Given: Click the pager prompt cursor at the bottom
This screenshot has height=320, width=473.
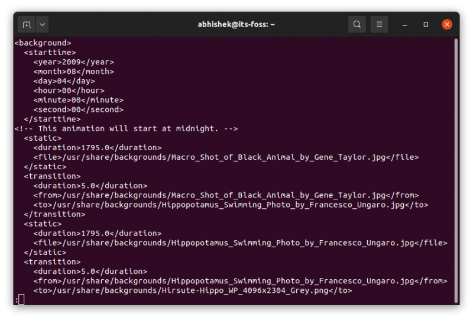Looking at the screenshot, I should coord(21,299).
